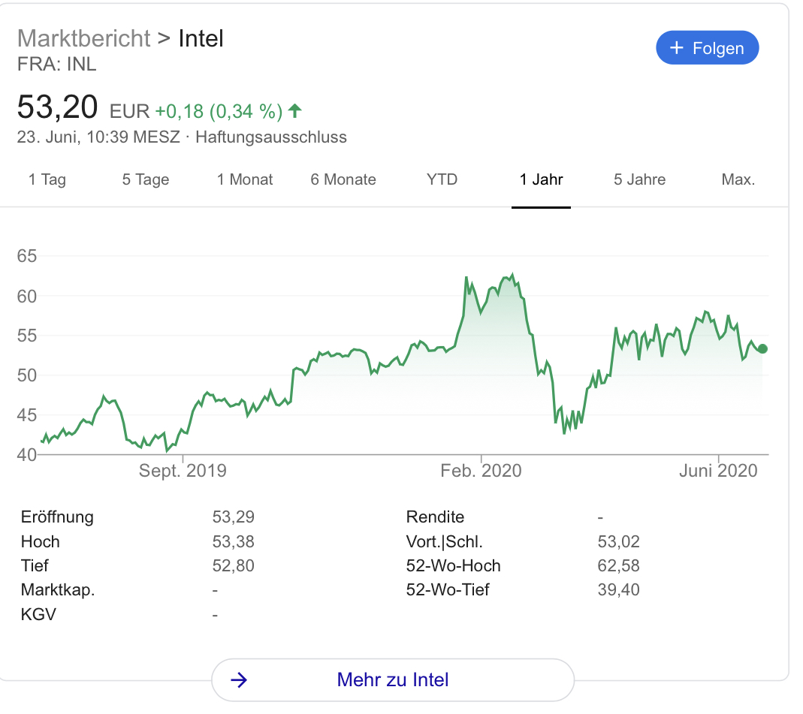Switch to the 5 Tage tab
Image resolution: width=803 pixels, height=714 pixels.
146,179
